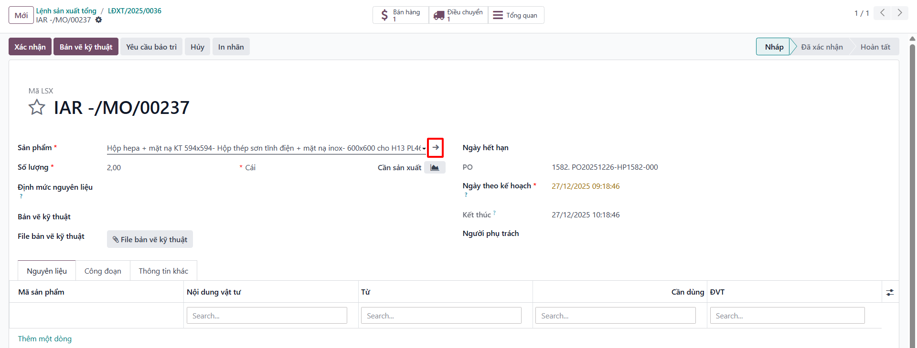Show the help tooltip for Định mức nguyên liệu
The image size is (917, 348).
[x=21, y=196]
